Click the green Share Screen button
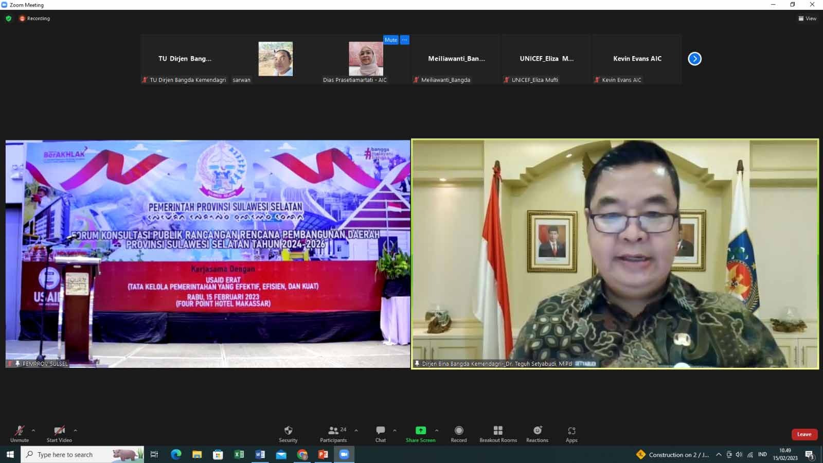The height and width of the screenshot is (463, 823). click(x=420, y=434)
